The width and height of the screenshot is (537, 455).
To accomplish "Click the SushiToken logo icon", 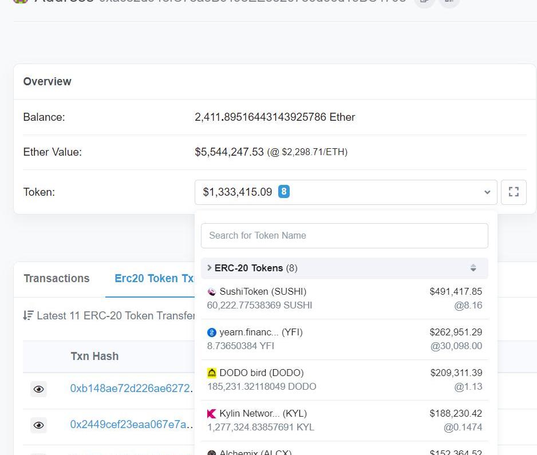I will click(x=211, y=292).
